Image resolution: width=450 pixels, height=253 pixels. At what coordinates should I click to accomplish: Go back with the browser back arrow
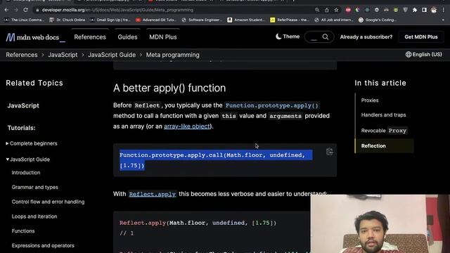(x=6, y=10)
